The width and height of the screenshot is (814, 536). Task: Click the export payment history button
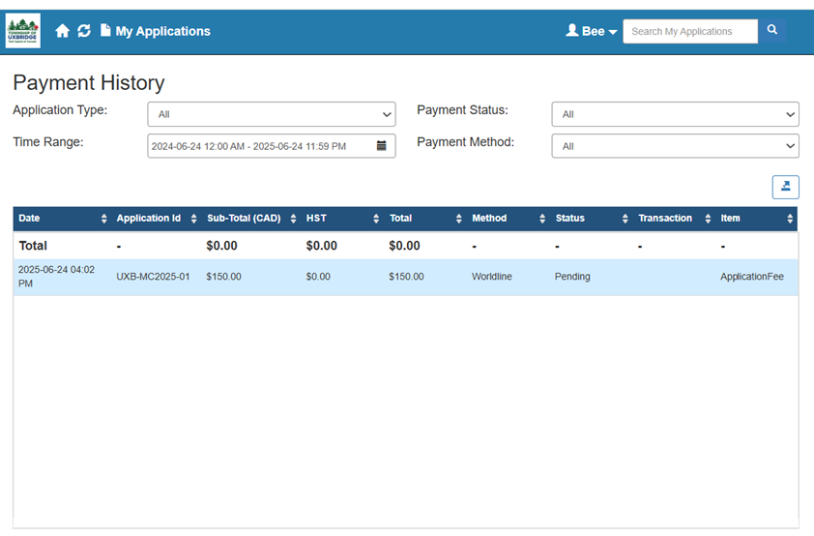pyautogui.click(x=785, y=187)
